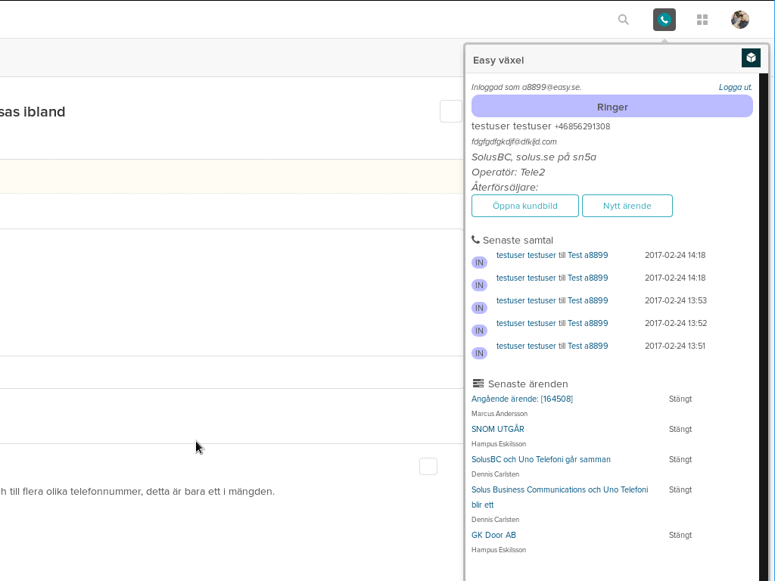The width and height of the screenshot is (775, 581).
Task: Click the search magnifier icon
Action: (623, 20)
